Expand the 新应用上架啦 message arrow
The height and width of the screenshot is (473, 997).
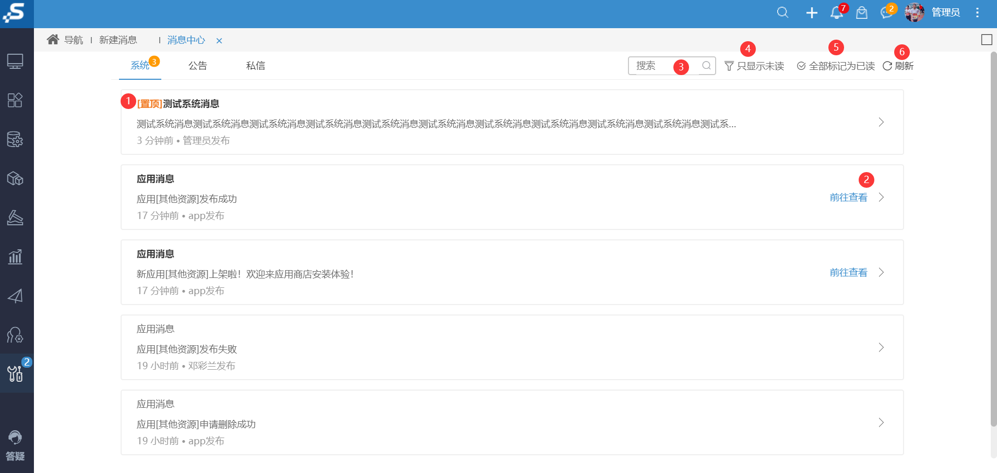click(x=881, y=272)
